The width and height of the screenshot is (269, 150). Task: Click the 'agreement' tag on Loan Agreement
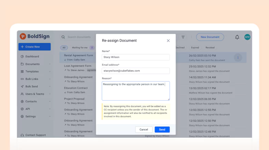pos(91,70)
